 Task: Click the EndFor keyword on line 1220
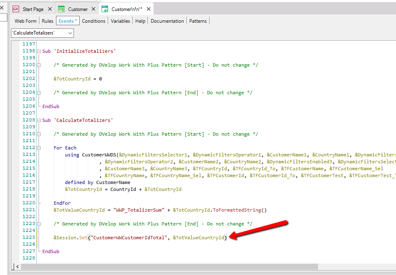(x=62, y=203)
